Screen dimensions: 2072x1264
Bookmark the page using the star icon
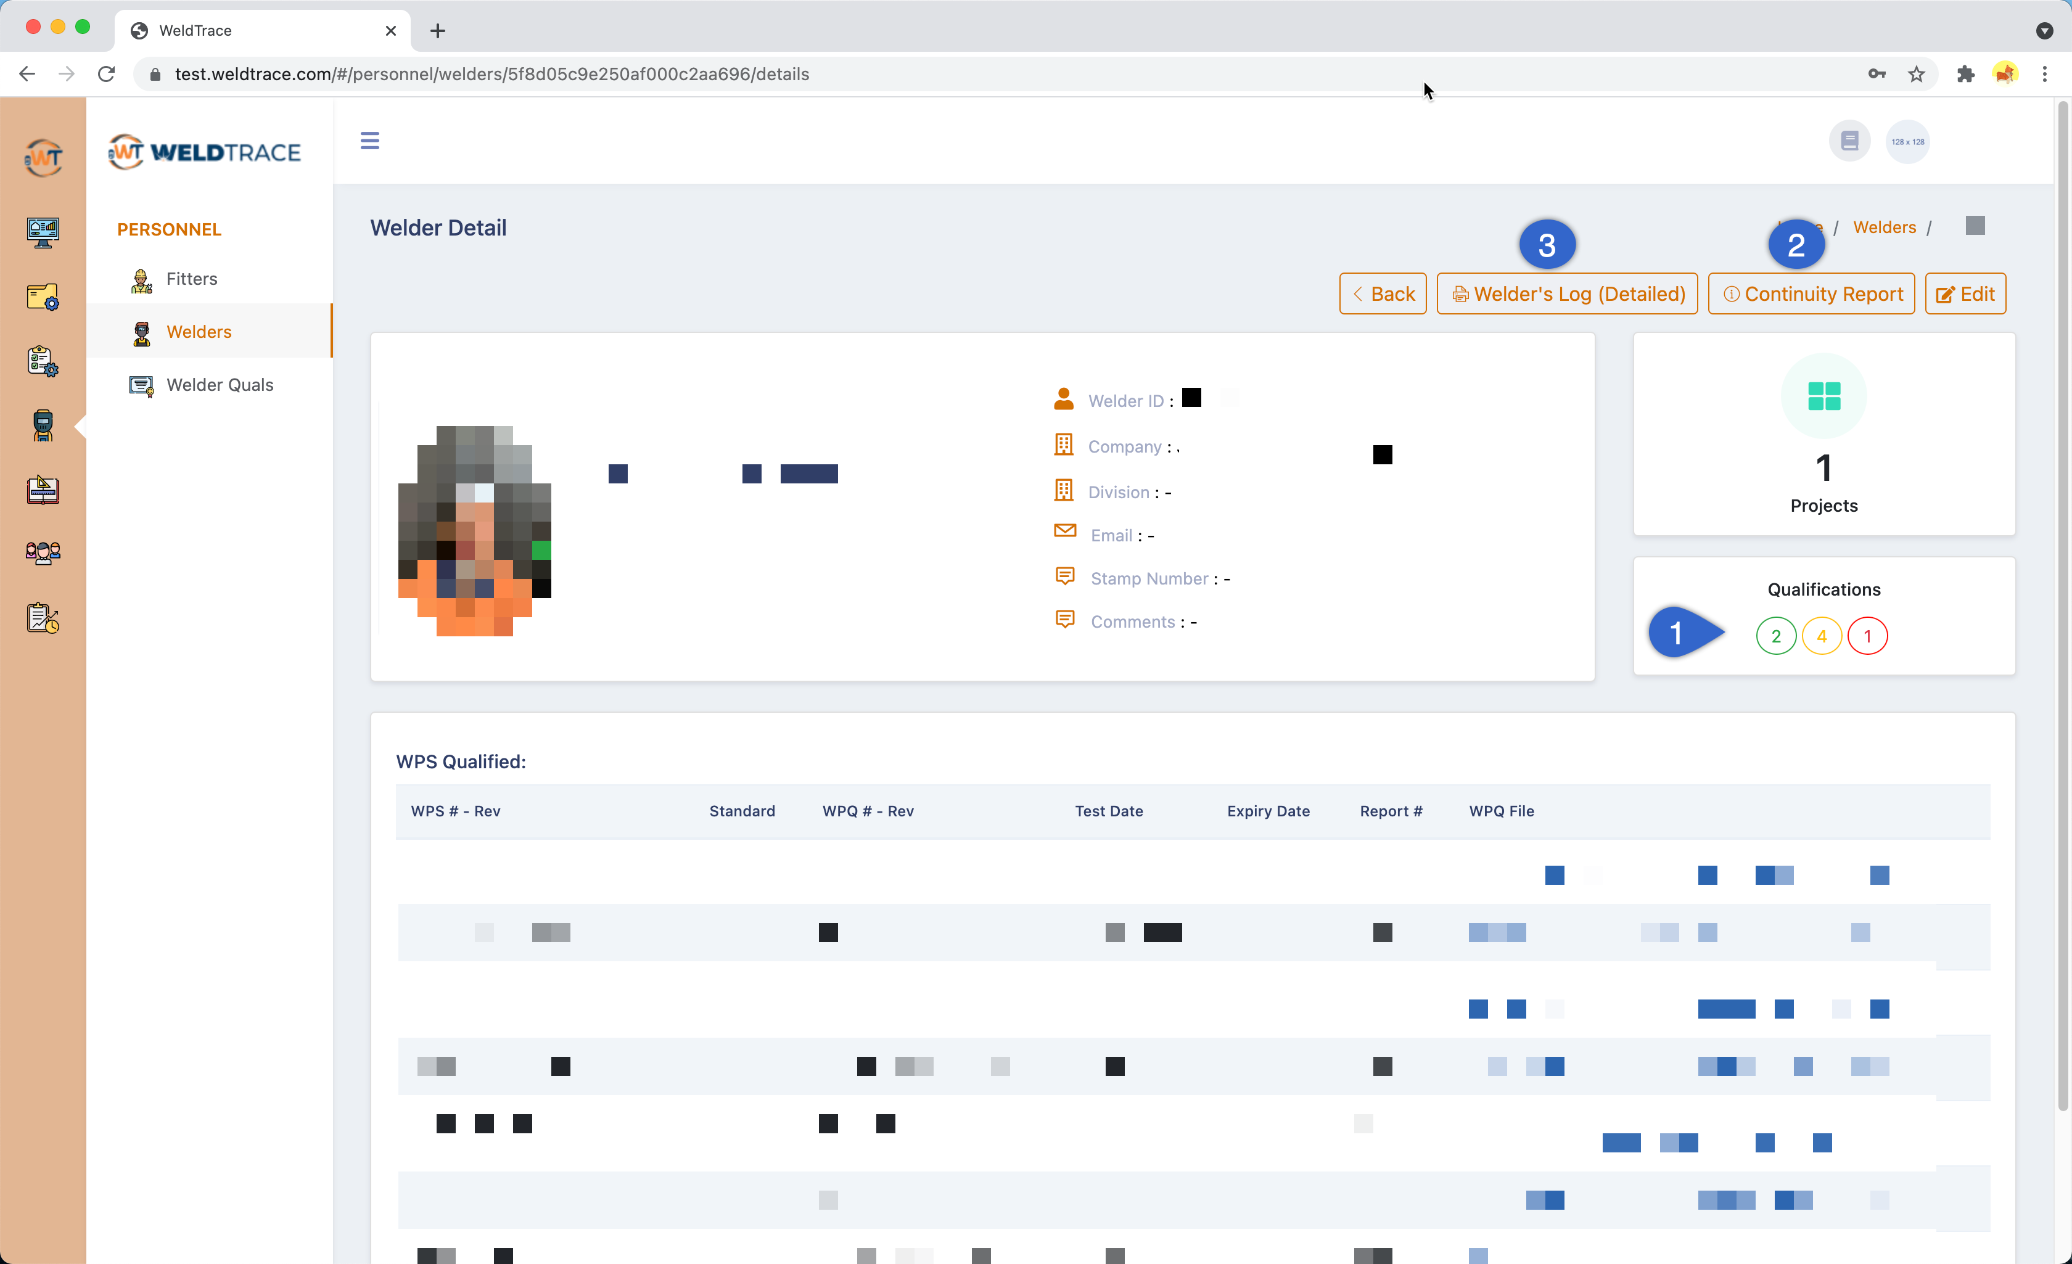1917,74
